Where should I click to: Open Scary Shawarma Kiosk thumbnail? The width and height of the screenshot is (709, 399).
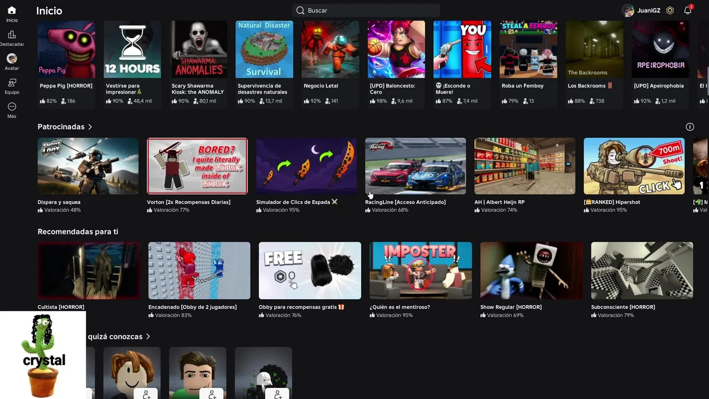198,49
